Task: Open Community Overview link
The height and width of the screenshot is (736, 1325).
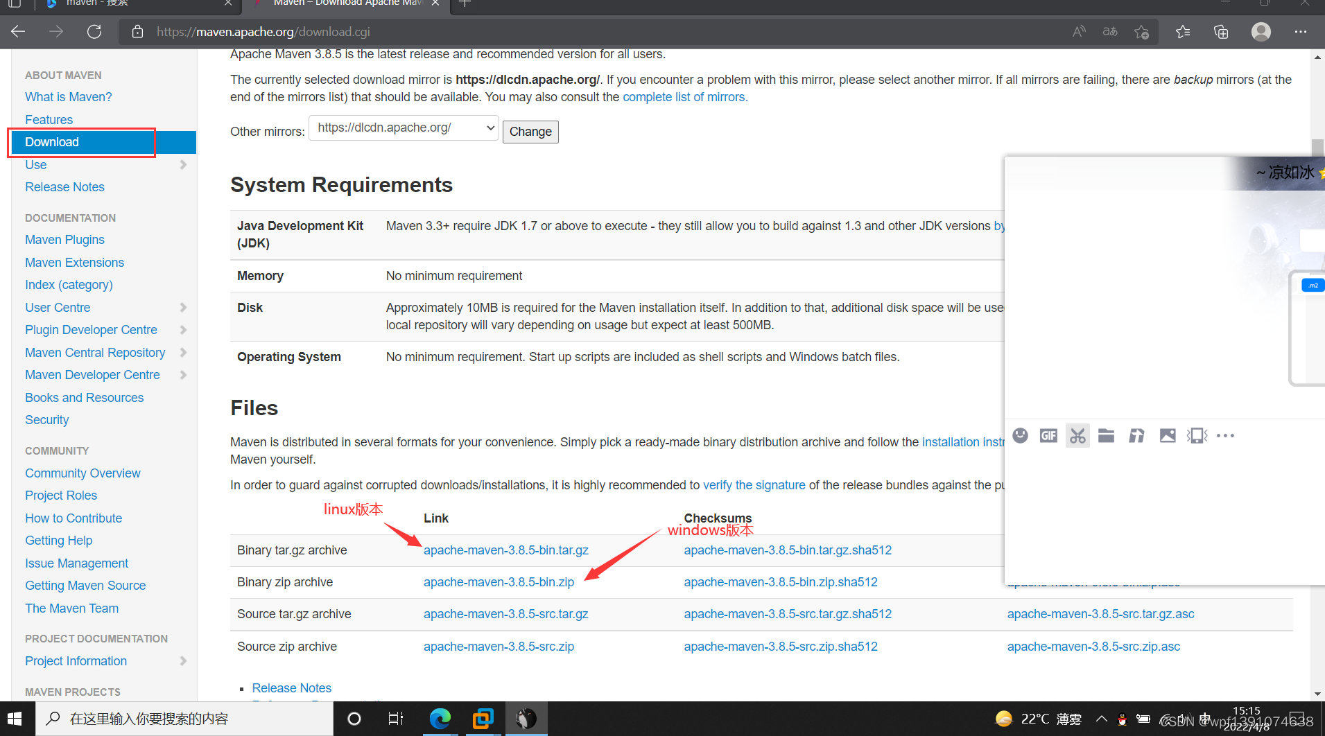Action: pyautogui.click(x=83, y=473)
